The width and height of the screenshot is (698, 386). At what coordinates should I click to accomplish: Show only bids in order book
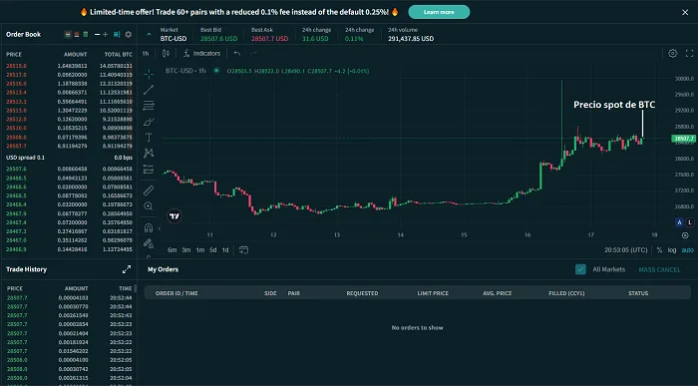click(86, 34)
